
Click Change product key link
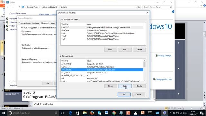pyautogui.click(x=164, y=79)
